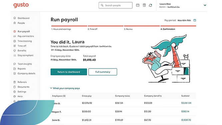Click the People icon in sidebar
222x125 pixels.
click(15, 23)
